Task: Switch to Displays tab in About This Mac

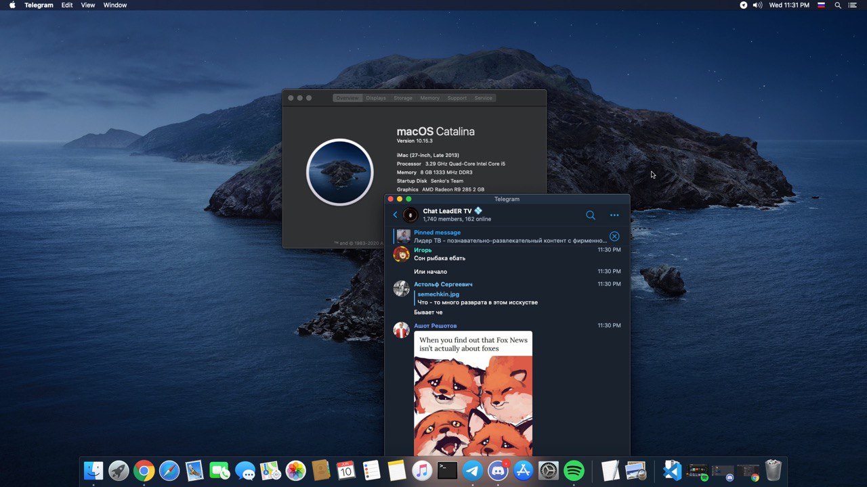Action: pos(376,98)
